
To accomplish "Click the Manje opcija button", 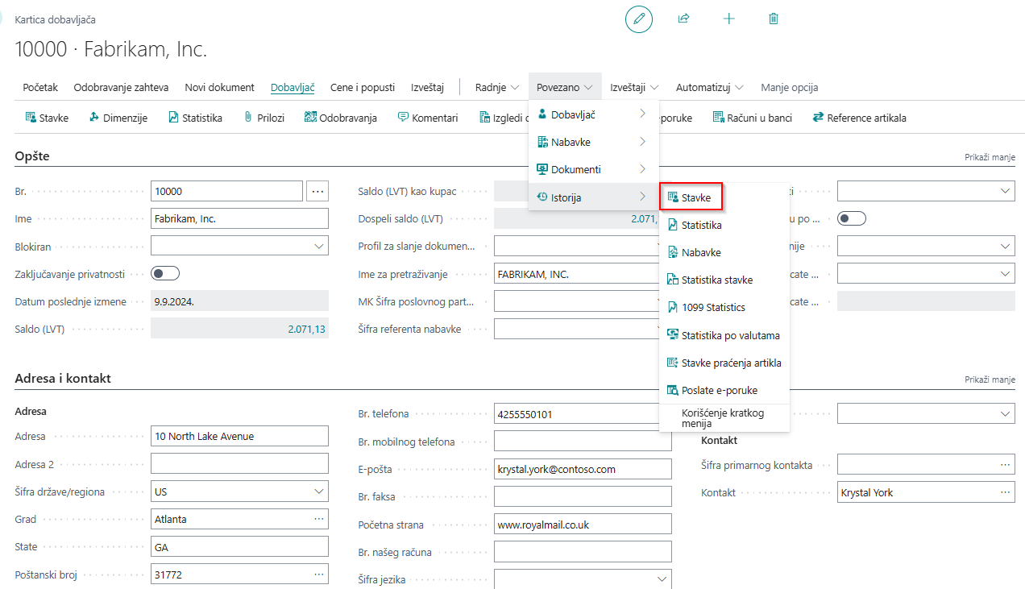I will [789, 87].
